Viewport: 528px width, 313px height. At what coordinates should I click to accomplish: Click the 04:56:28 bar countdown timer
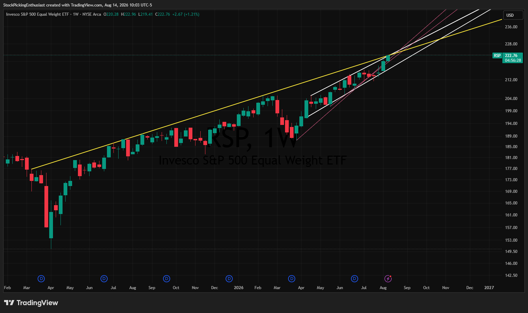coord(513,60)
